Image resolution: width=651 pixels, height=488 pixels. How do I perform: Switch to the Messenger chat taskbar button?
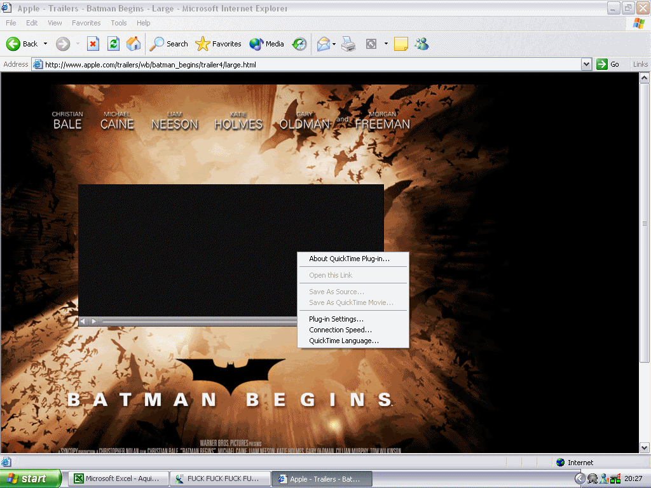point(220,478)
